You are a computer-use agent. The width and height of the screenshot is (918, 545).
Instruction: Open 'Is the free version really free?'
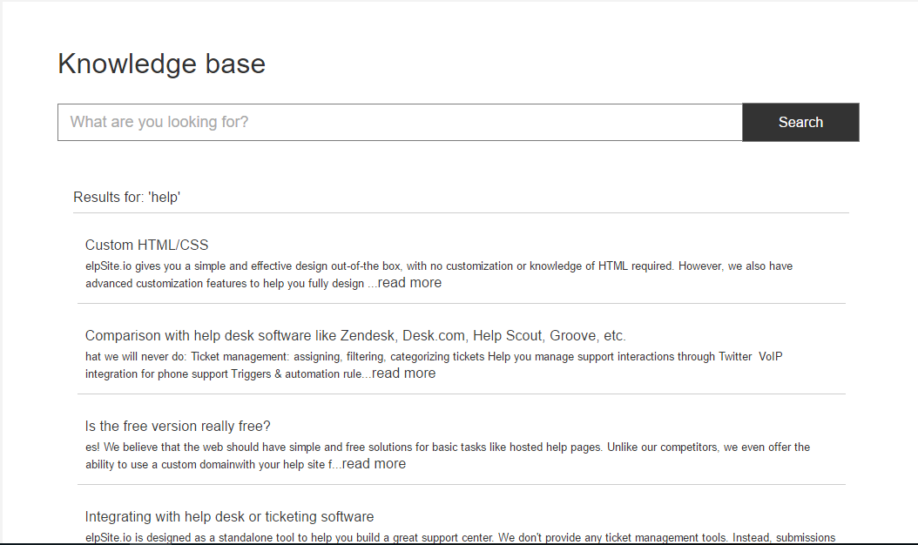[x=178, y=426]
